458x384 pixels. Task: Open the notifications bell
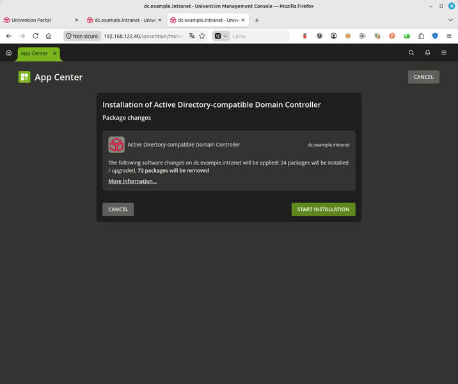coord(428,52)
